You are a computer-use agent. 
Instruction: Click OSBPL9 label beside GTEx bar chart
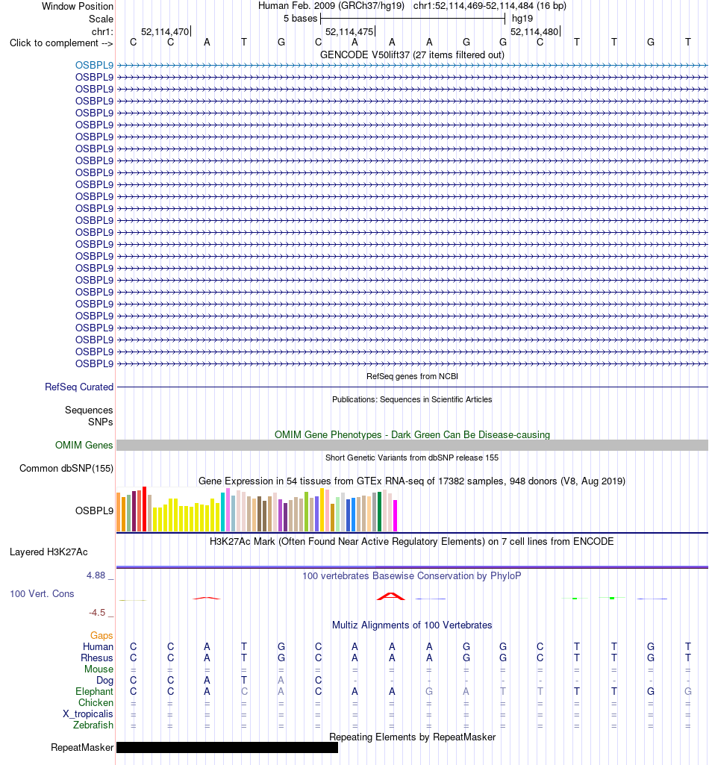point(94,510)
